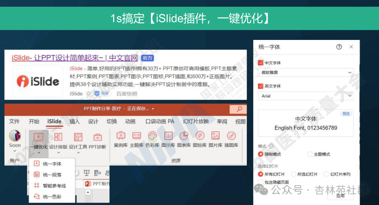Image resolution: width=379 pixels, height=205 pixels.
Task: Check the 包含隐藏页面 option
Action: tap(260, 182)
